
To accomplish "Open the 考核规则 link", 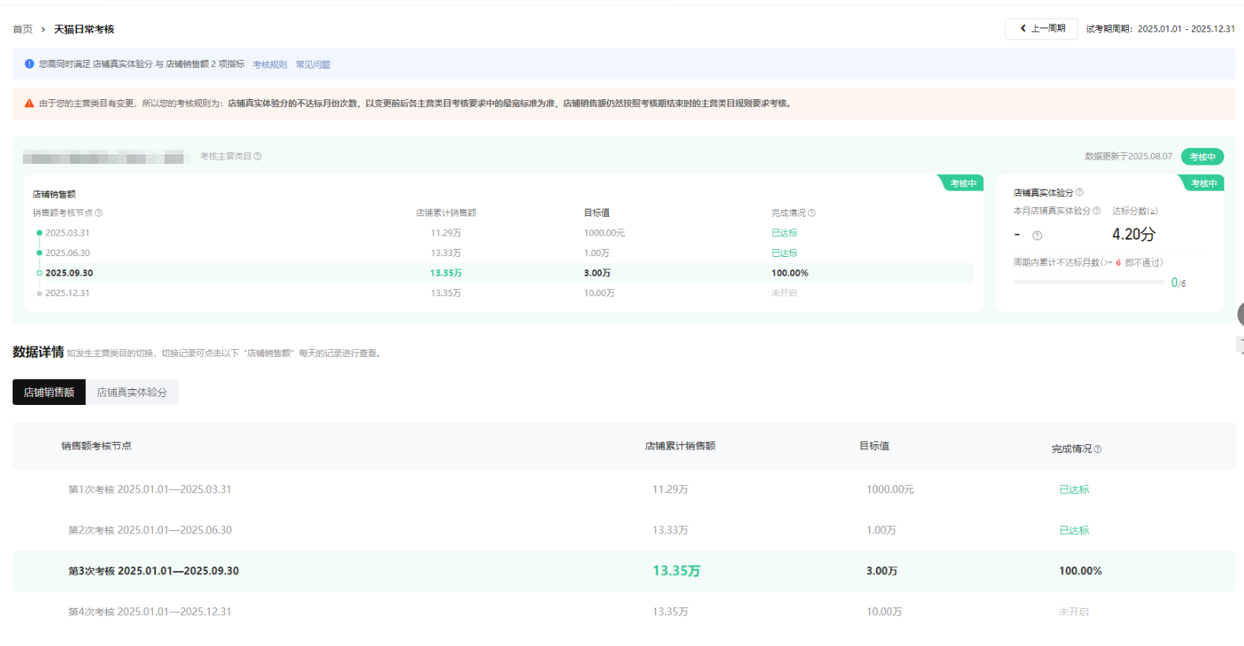I will point(269,65).
